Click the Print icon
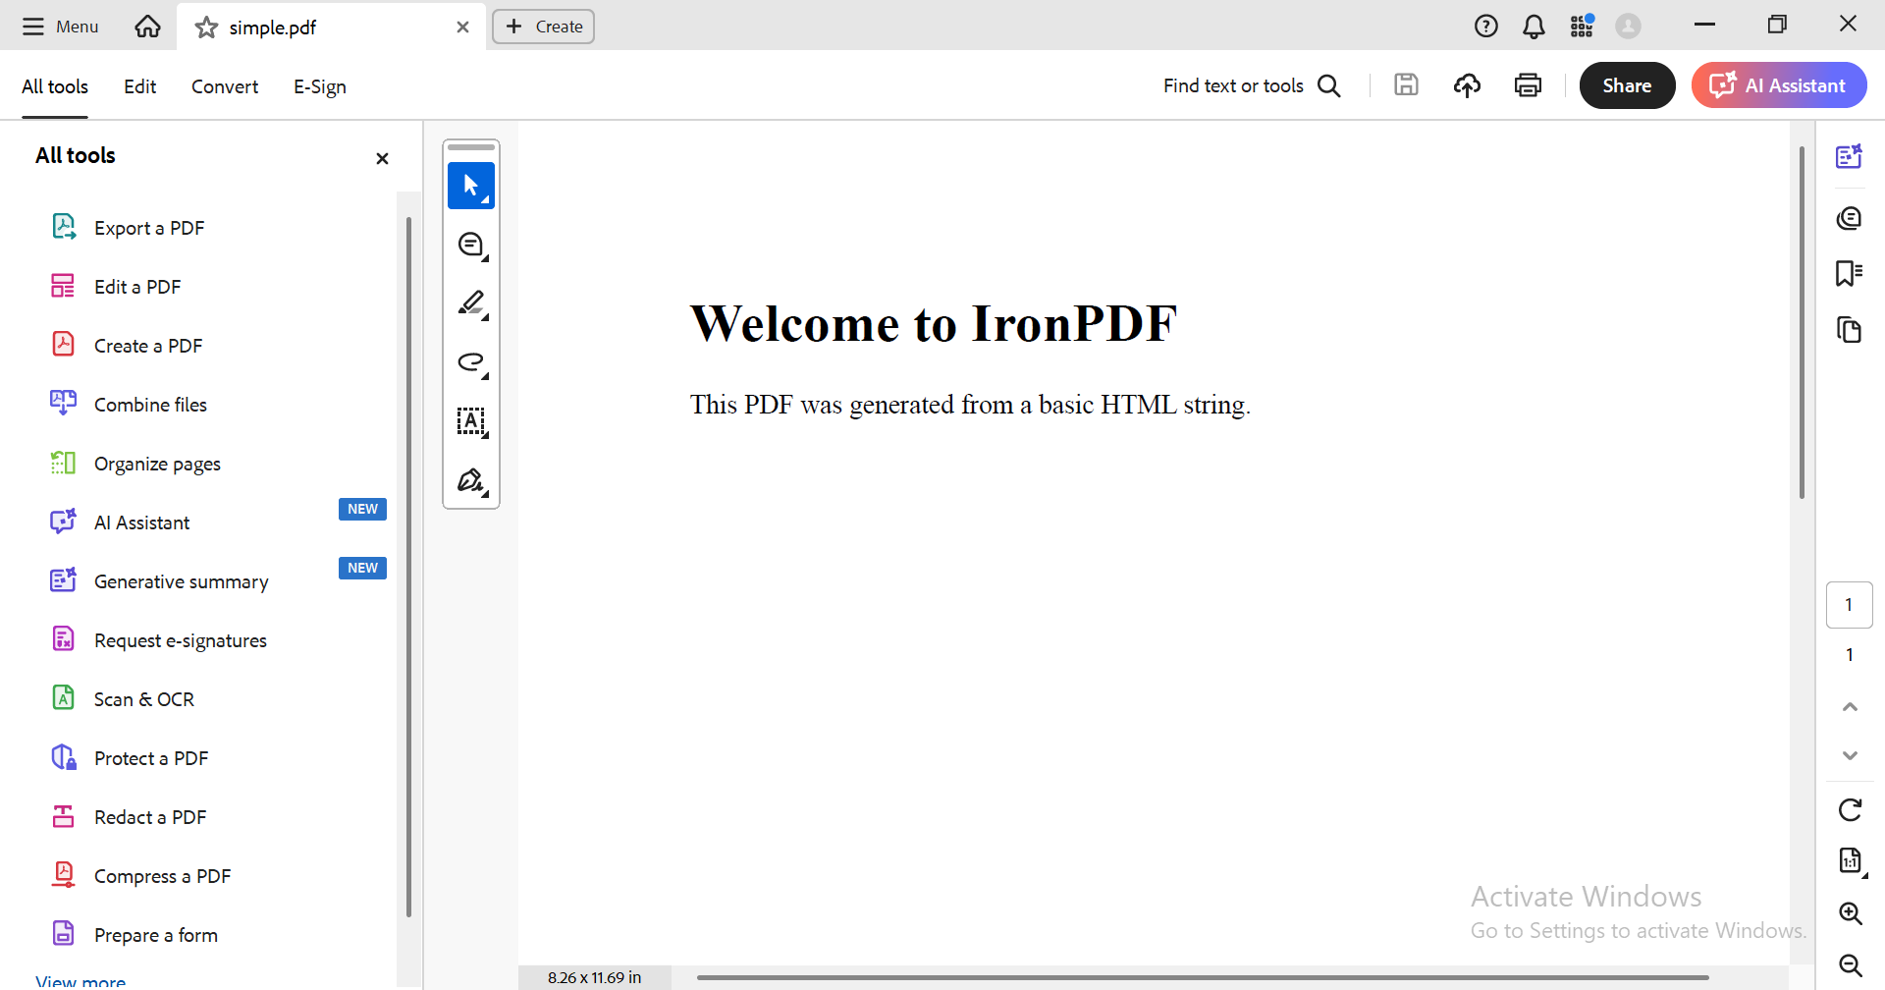The image size is (1885, 990). 1528,85
